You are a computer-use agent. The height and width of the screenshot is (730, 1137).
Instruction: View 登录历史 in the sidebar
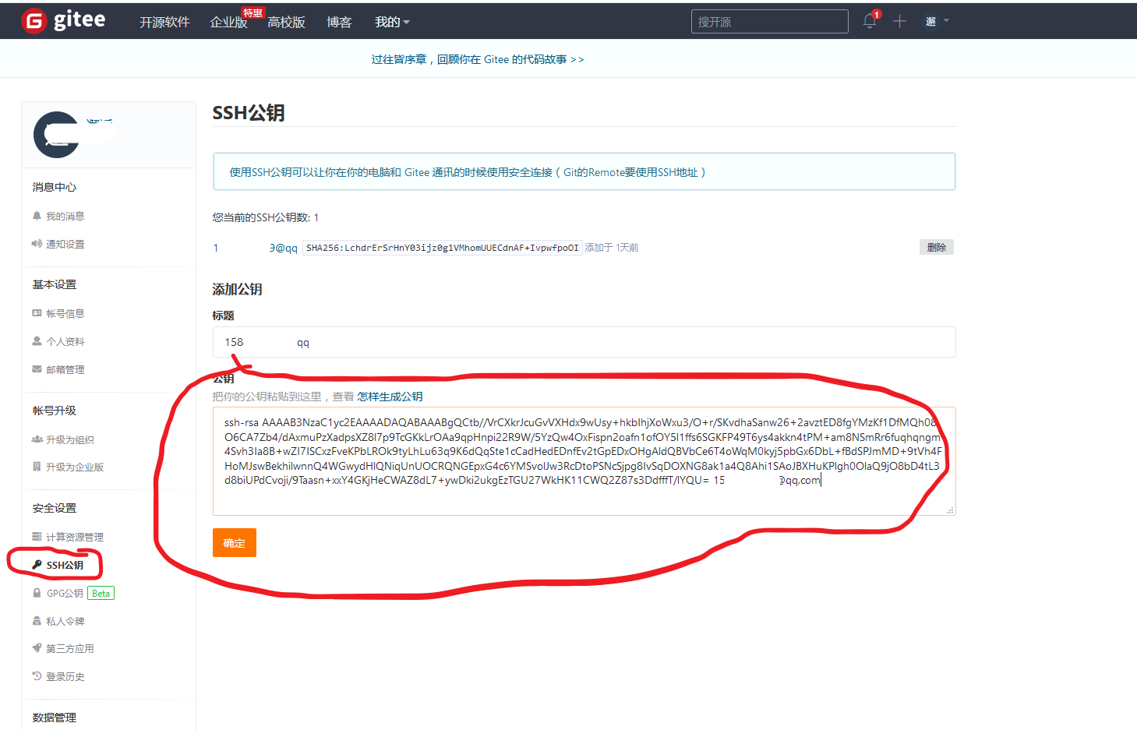pos(65,676)
